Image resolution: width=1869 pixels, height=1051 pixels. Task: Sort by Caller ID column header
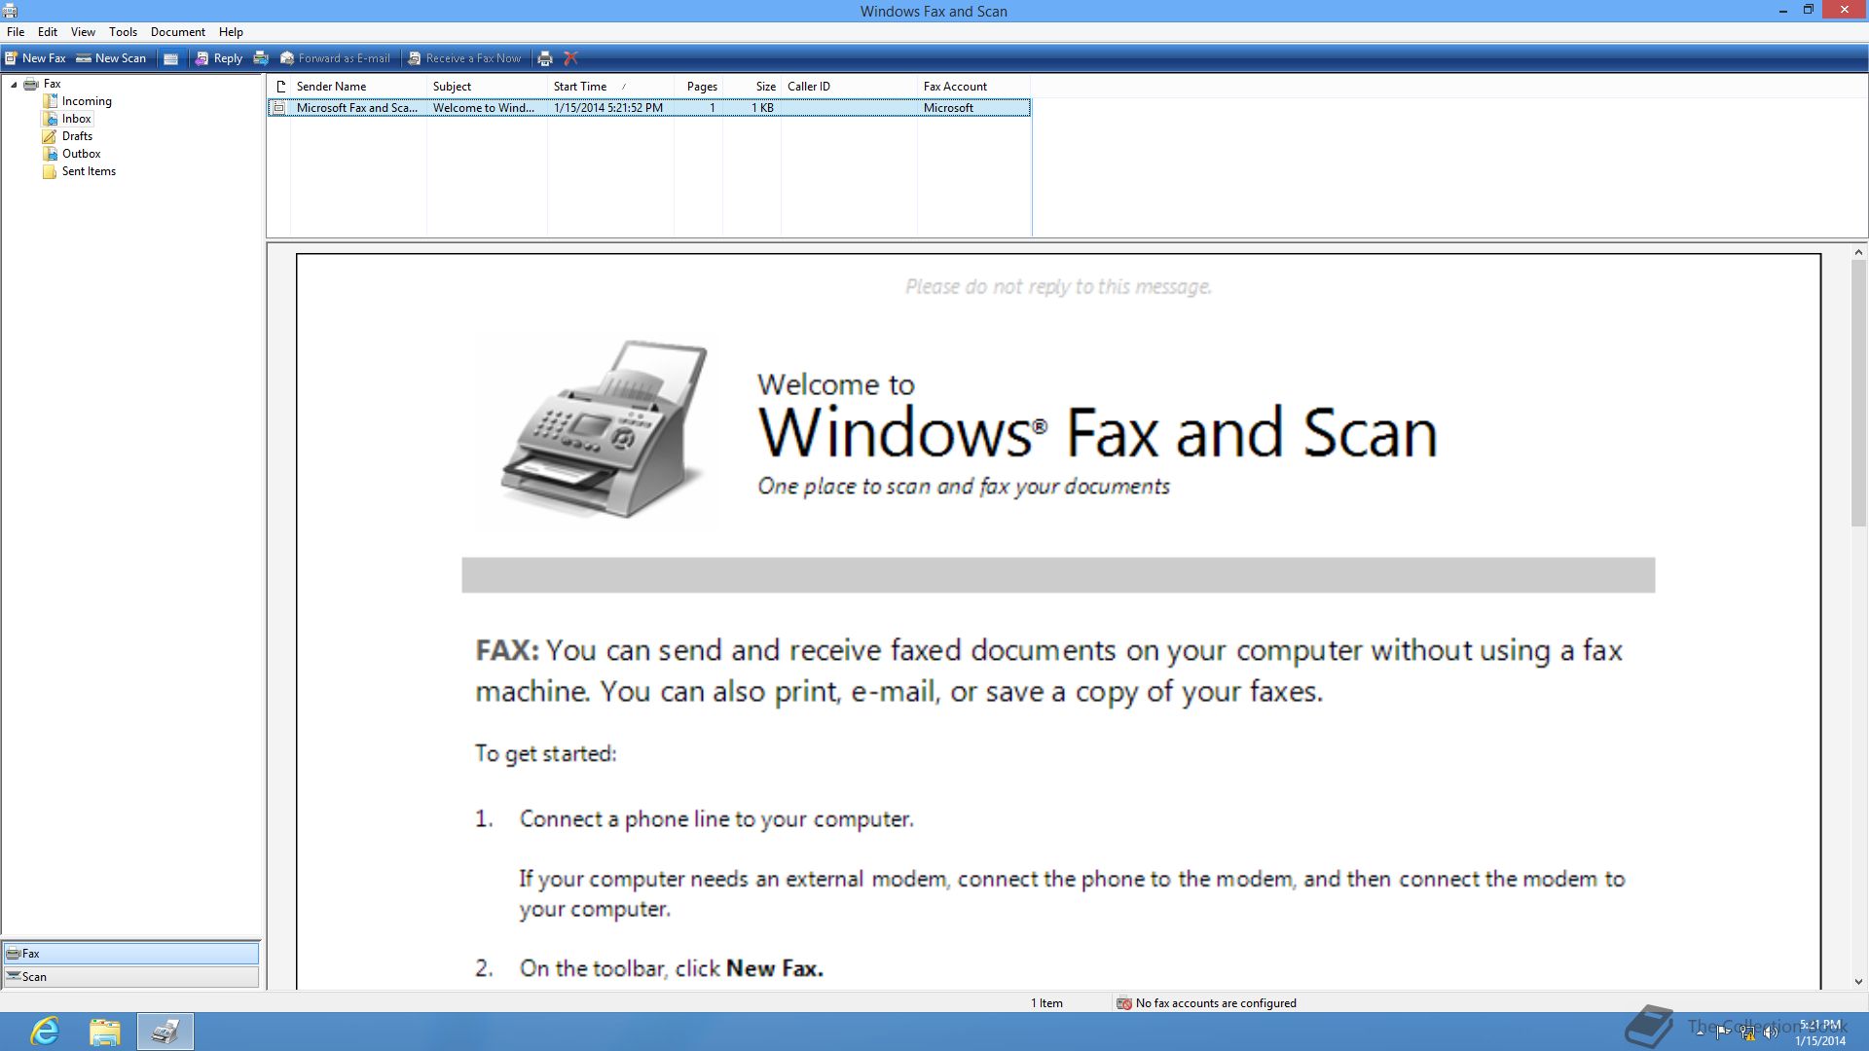[849, 87]
